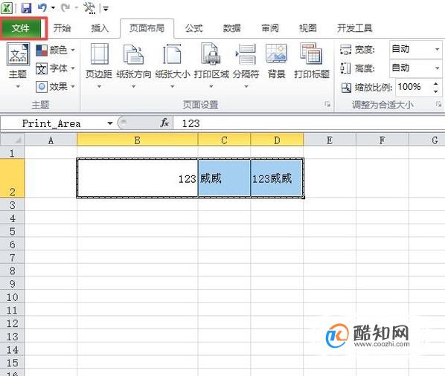The width and height of the screenshot is (445, 376).
Task: Switch to the 公式 formulas tab
Action: [x=193, y=28]
